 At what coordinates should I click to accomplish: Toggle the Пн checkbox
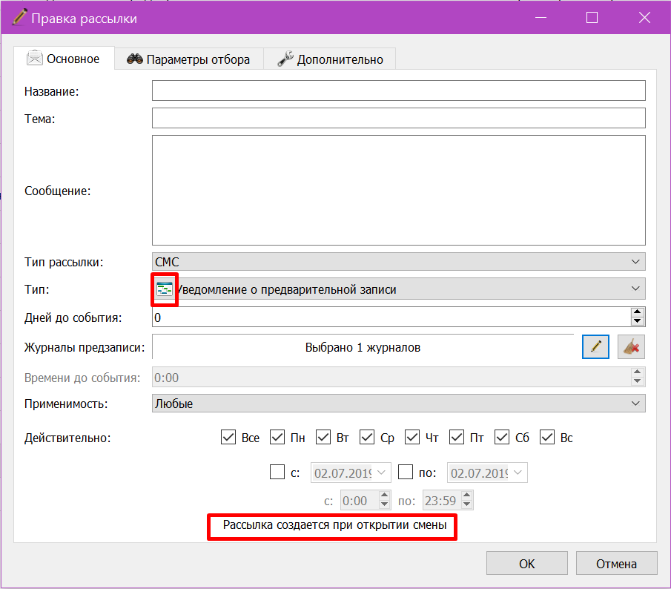coord(277,438)
